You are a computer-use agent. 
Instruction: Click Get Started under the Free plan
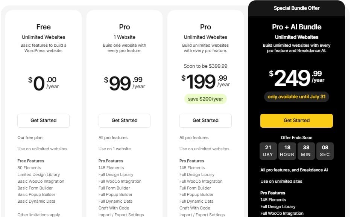[43, 121]
